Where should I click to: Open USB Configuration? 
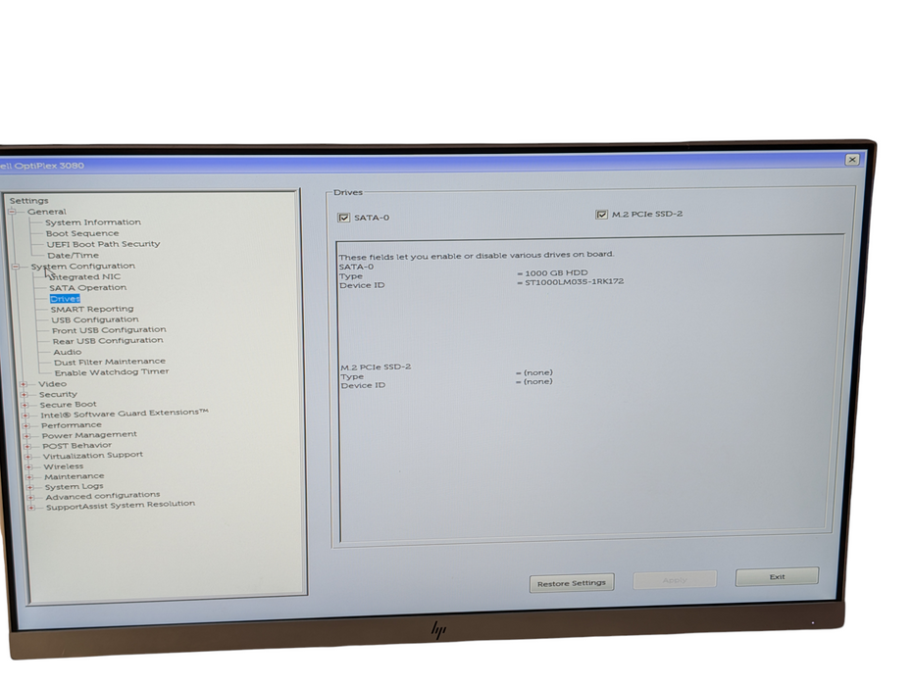point(95,319)
